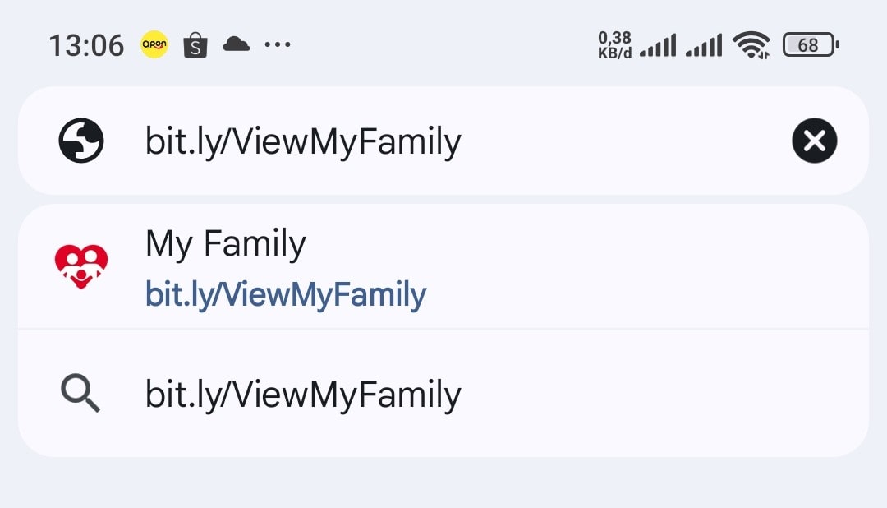
Task: Tap the blank area below the suggestions
Action: pos(443,483)
